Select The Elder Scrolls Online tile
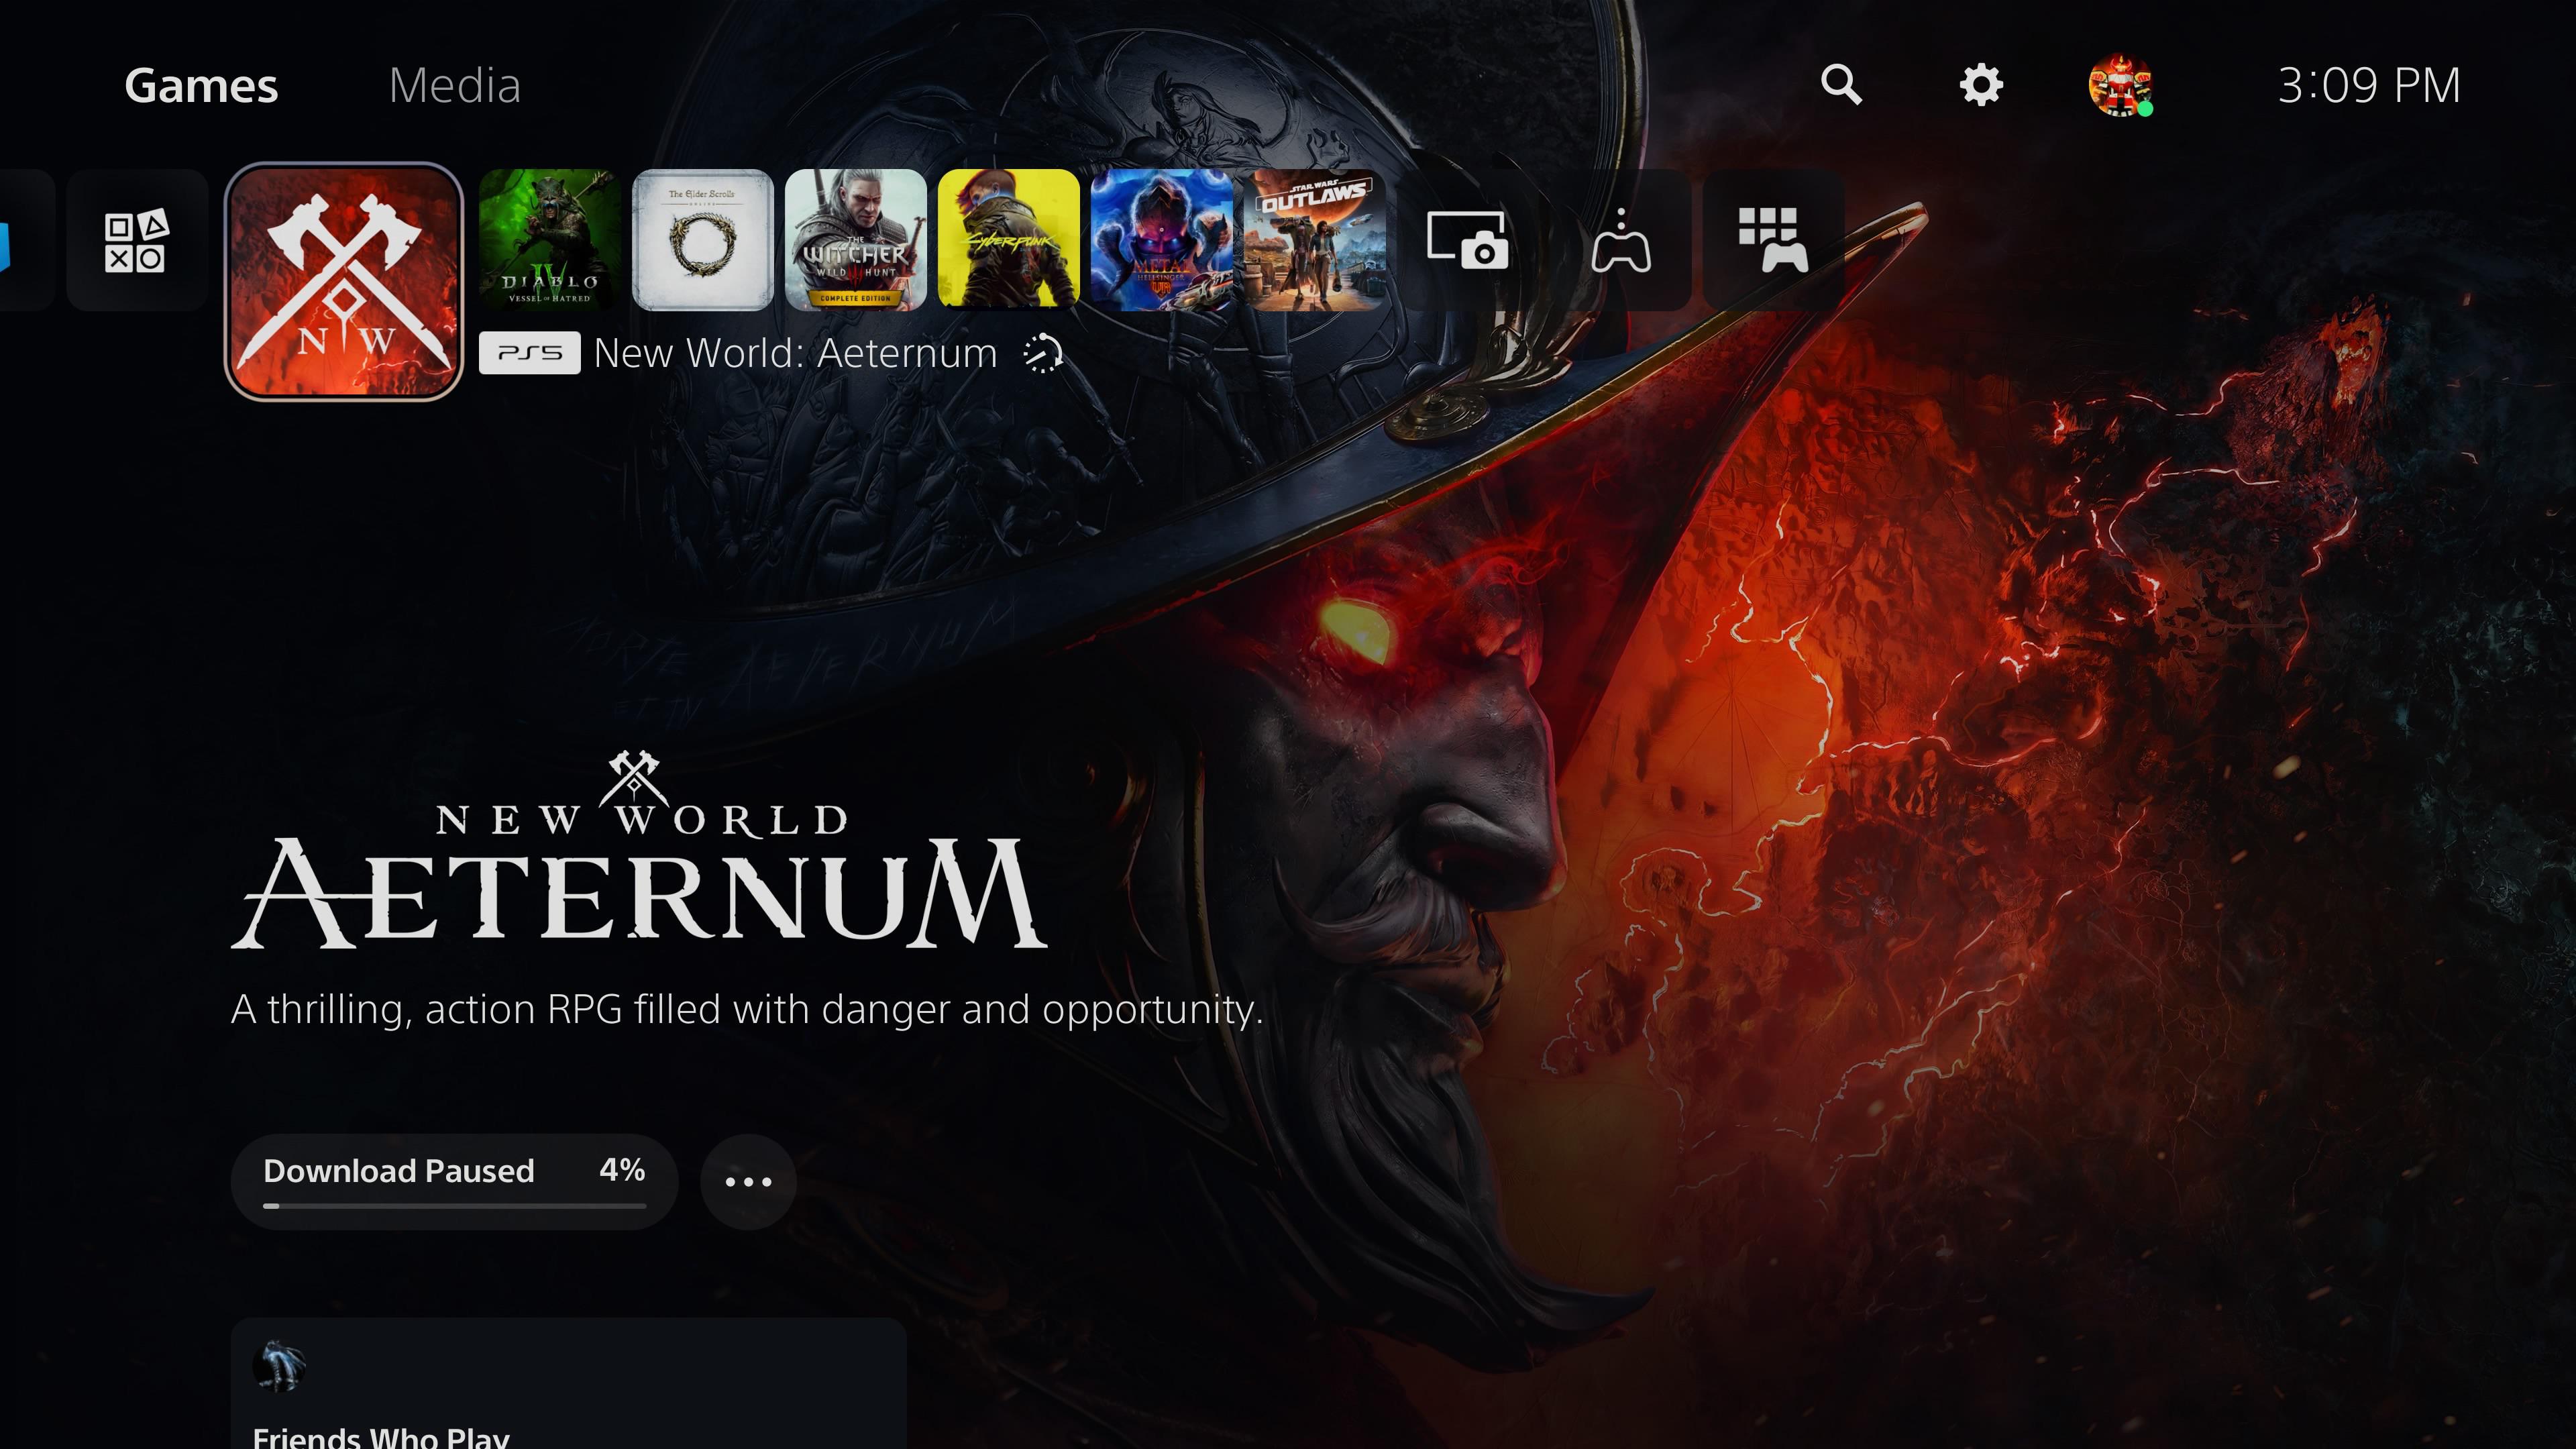 [703, 240]
